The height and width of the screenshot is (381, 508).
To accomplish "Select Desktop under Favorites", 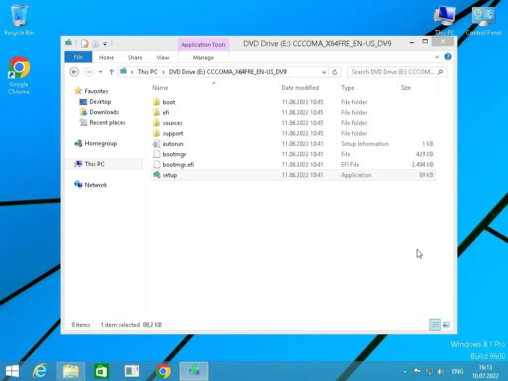I will pyautogui.click(x=95, y=102).
